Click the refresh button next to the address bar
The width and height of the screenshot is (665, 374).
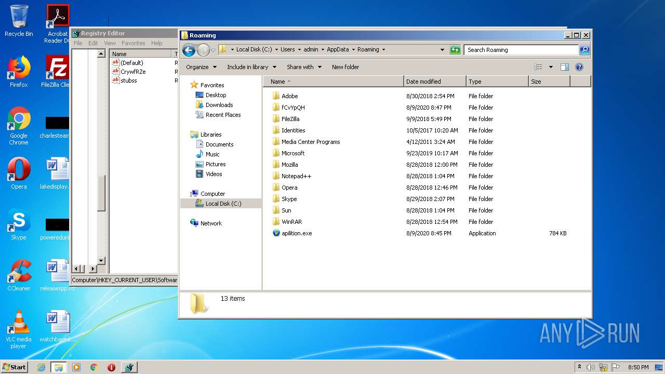tap(455, 50)
